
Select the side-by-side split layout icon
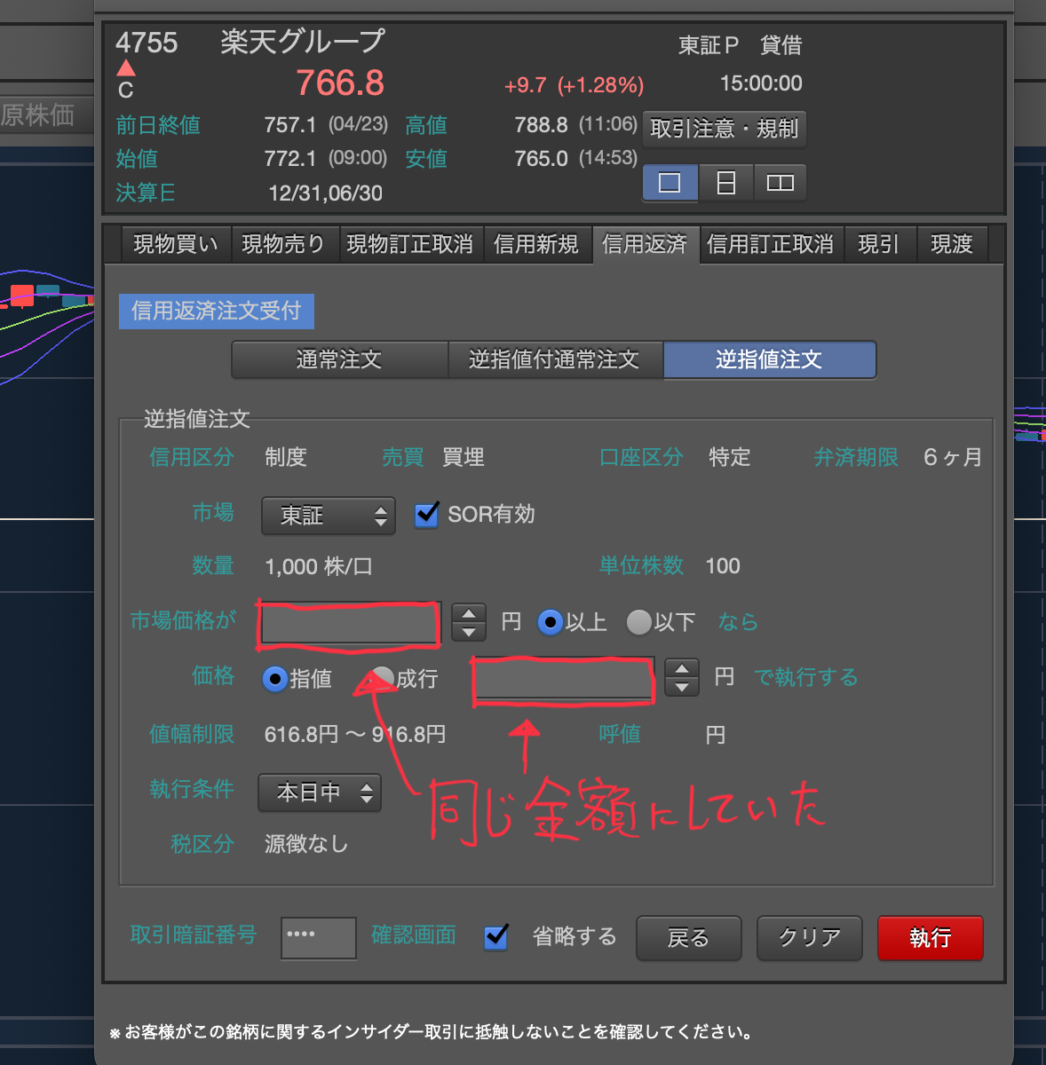(780, 183)
